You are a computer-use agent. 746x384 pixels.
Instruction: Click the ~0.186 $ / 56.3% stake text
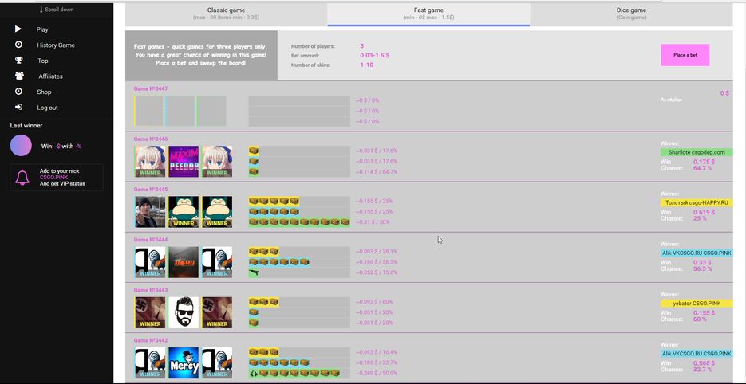(x=377, y=262)
